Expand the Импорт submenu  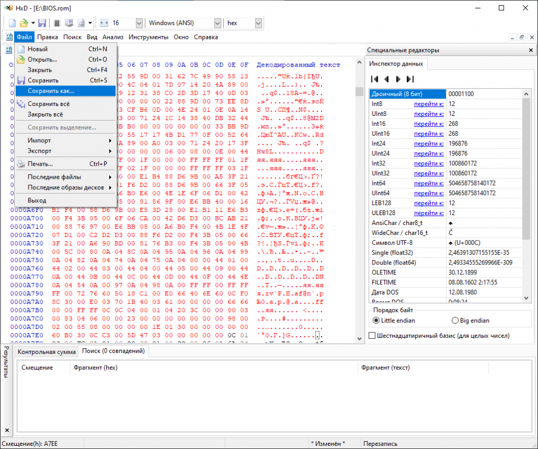[66, 141]
